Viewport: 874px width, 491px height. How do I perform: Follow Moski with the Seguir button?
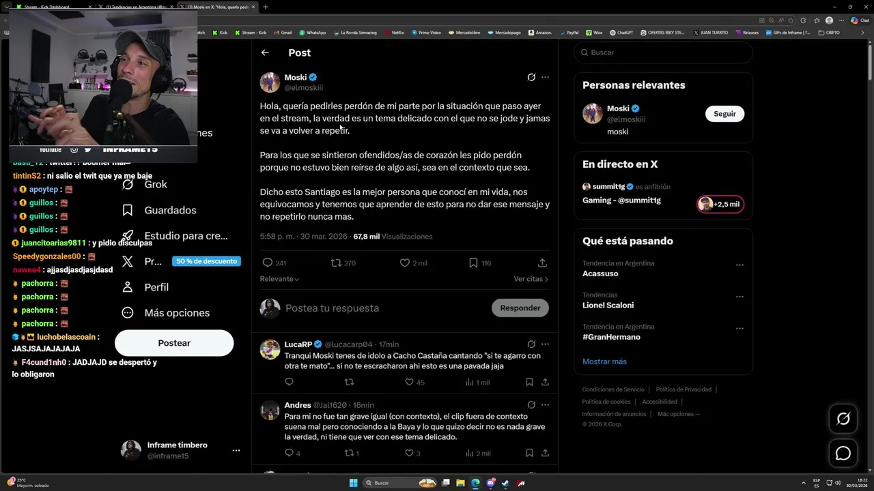[724, 114]
